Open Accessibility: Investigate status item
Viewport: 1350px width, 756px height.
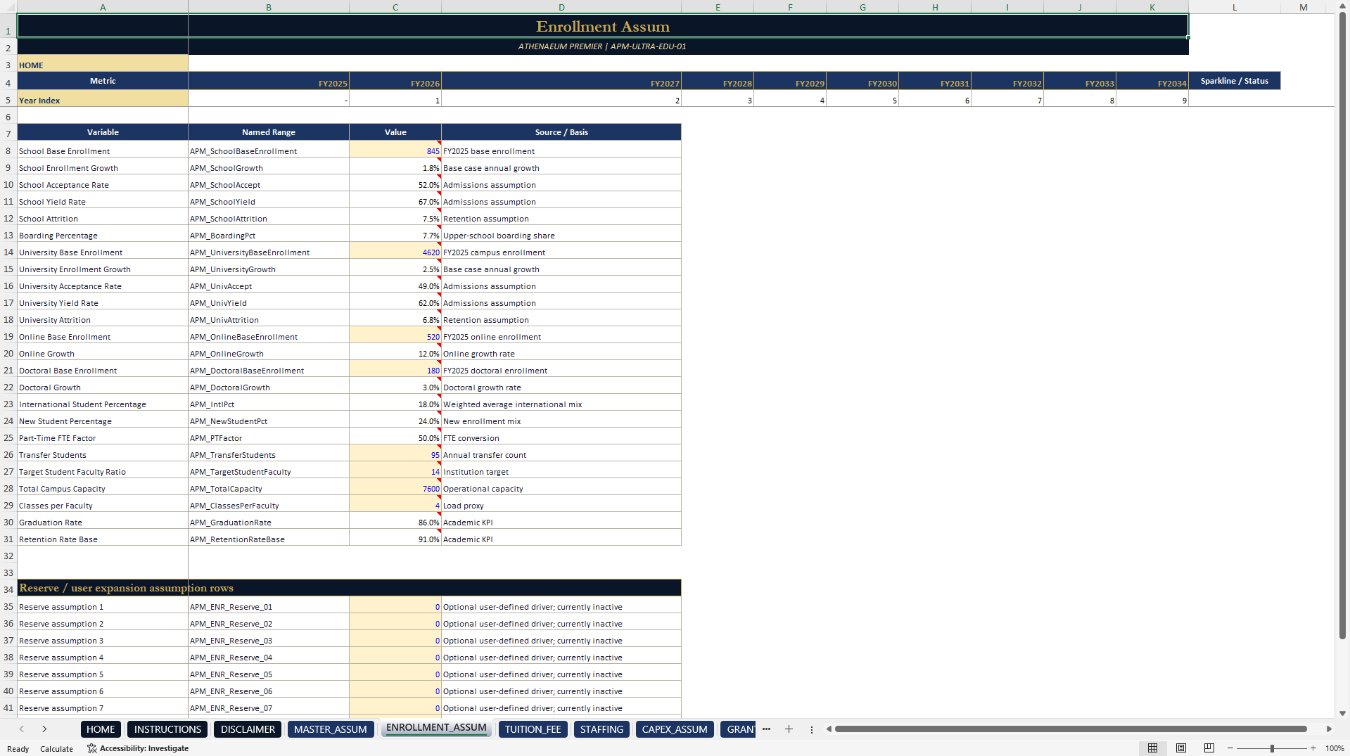click(x=138, y=748)
